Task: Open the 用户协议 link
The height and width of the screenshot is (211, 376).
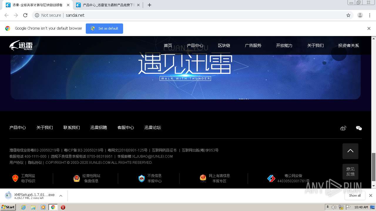Action: 16,163
